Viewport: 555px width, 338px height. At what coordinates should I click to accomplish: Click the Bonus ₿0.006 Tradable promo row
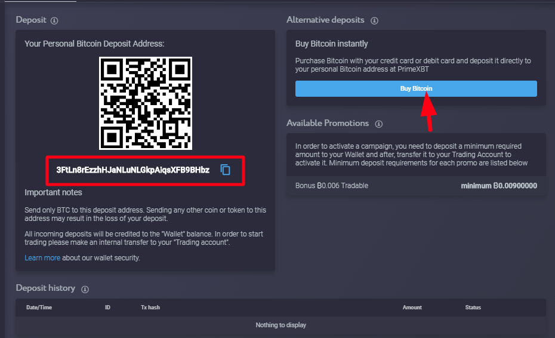click(417, 186)
